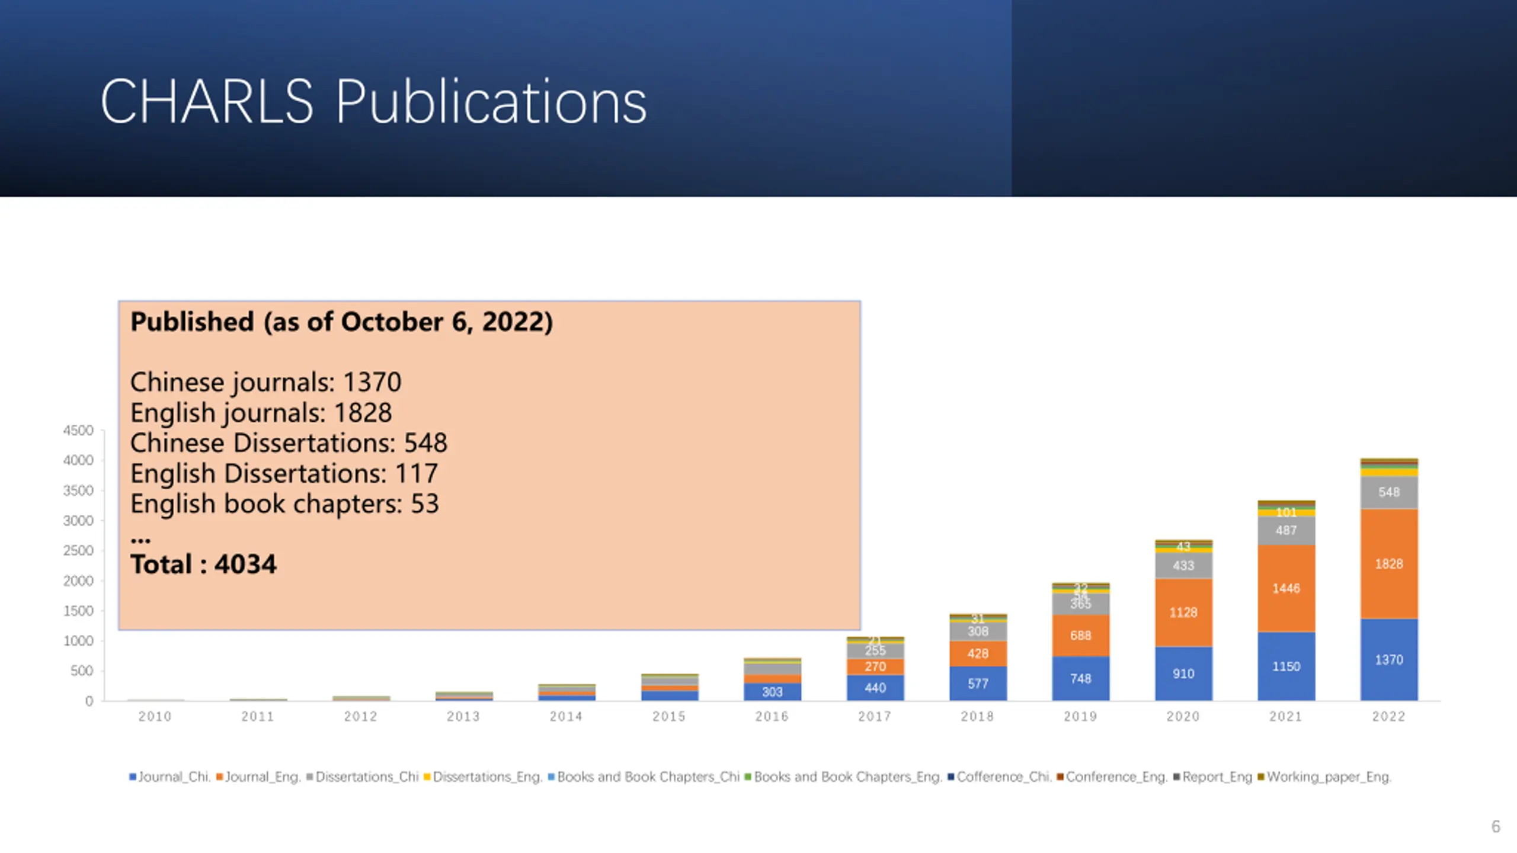Image resolution: width=1517 pixels, height=853 pixels.
Task: Click the Cofference_Chi. navy legend marker
Action: coord(950,777)
